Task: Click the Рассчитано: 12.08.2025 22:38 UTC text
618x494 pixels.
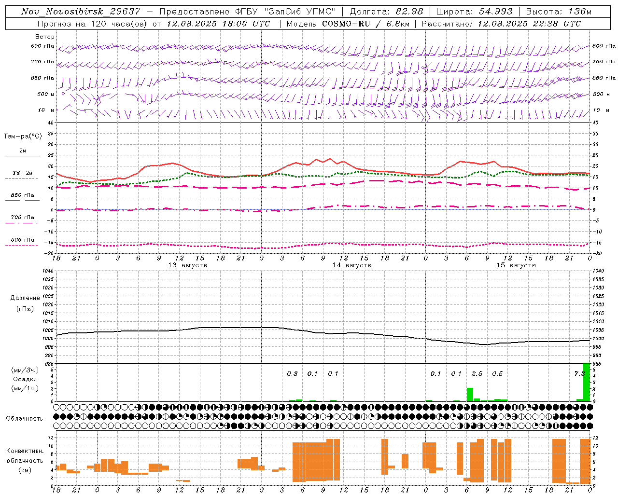Action: (x=501, y=24)
